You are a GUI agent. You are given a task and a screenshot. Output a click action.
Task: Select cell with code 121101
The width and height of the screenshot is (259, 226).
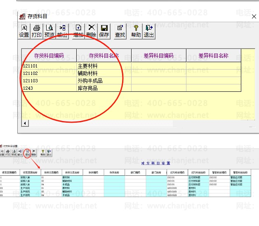click(49, 66)
